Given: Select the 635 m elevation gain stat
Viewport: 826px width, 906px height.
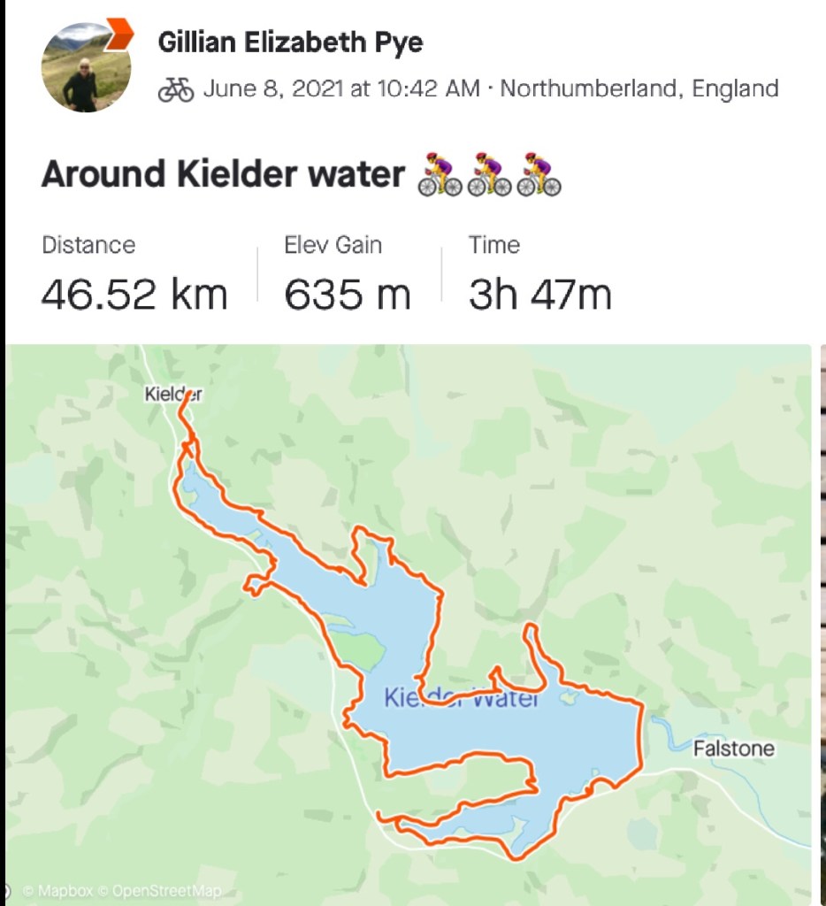Looking at the screenshot, I should (348, 295).
